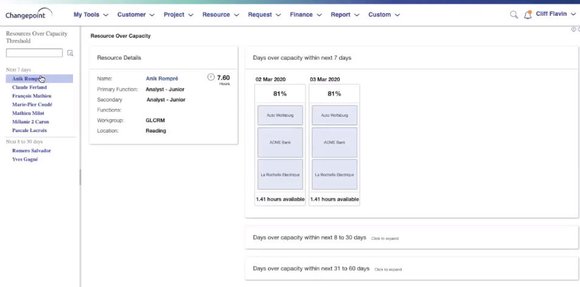Screen dimensions: 580x287
Task: Click the GLCRM workgroup value
Action: pyautogui.click(x=155, y=120)
